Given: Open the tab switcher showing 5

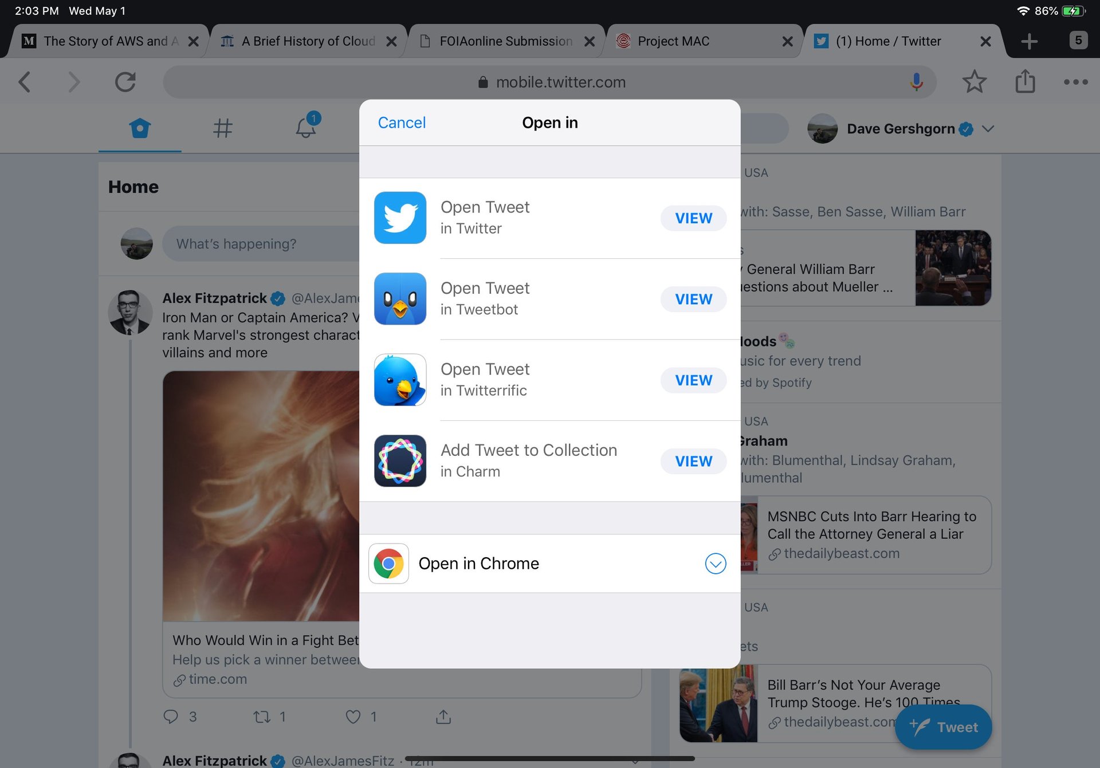Looking at the screenshot, I should tap(1078, 40).
